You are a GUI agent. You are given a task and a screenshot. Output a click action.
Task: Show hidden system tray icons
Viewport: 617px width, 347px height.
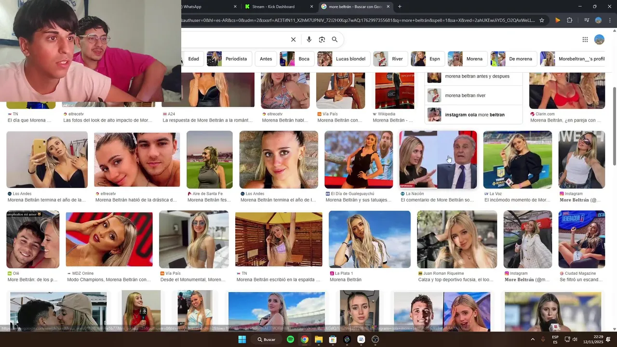[x=532, y=339]
